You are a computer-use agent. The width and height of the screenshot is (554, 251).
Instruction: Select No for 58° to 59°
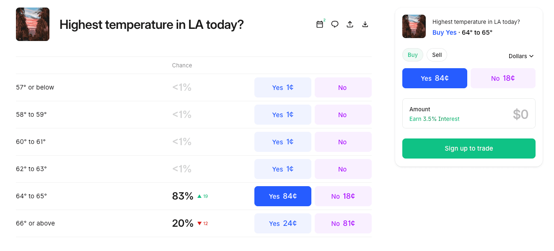tap(343, 115)
